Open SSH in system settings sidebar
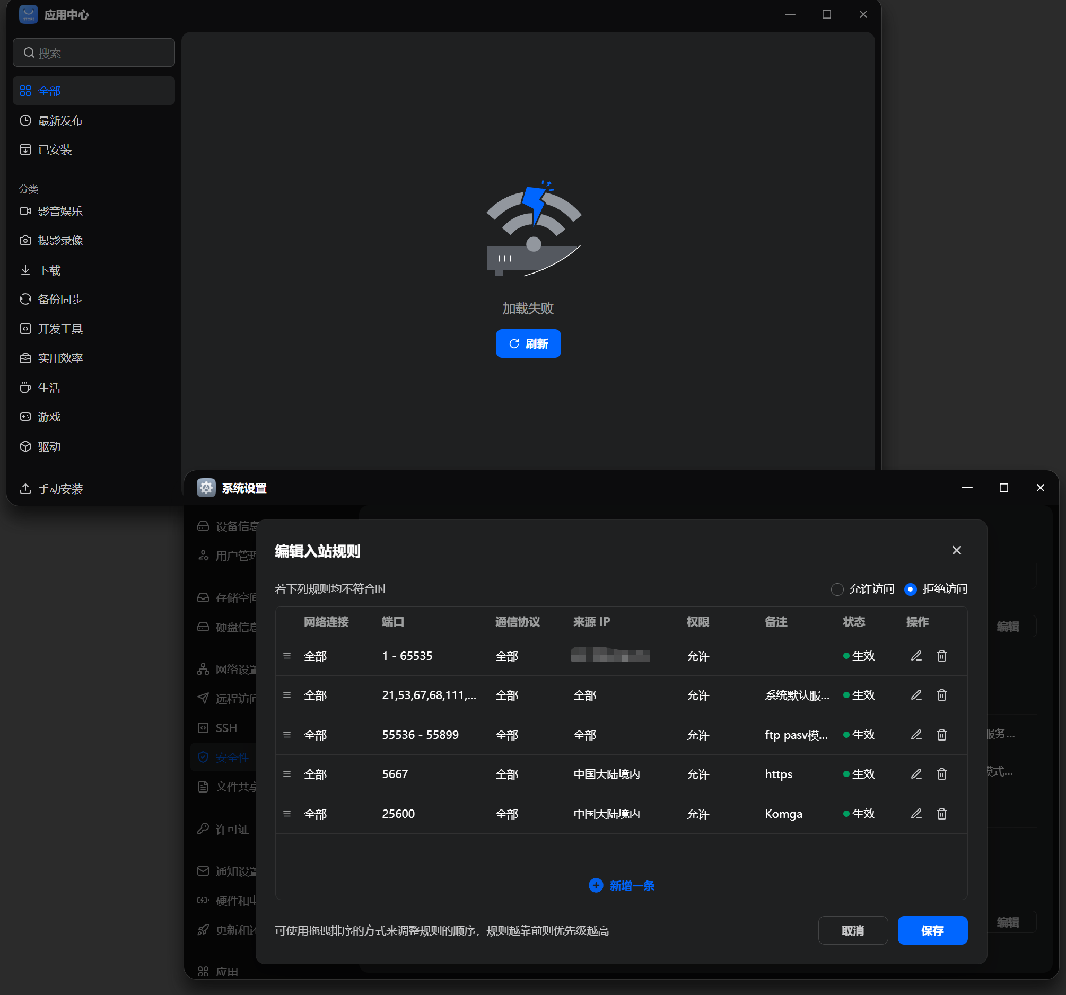 tap(226, 728)
